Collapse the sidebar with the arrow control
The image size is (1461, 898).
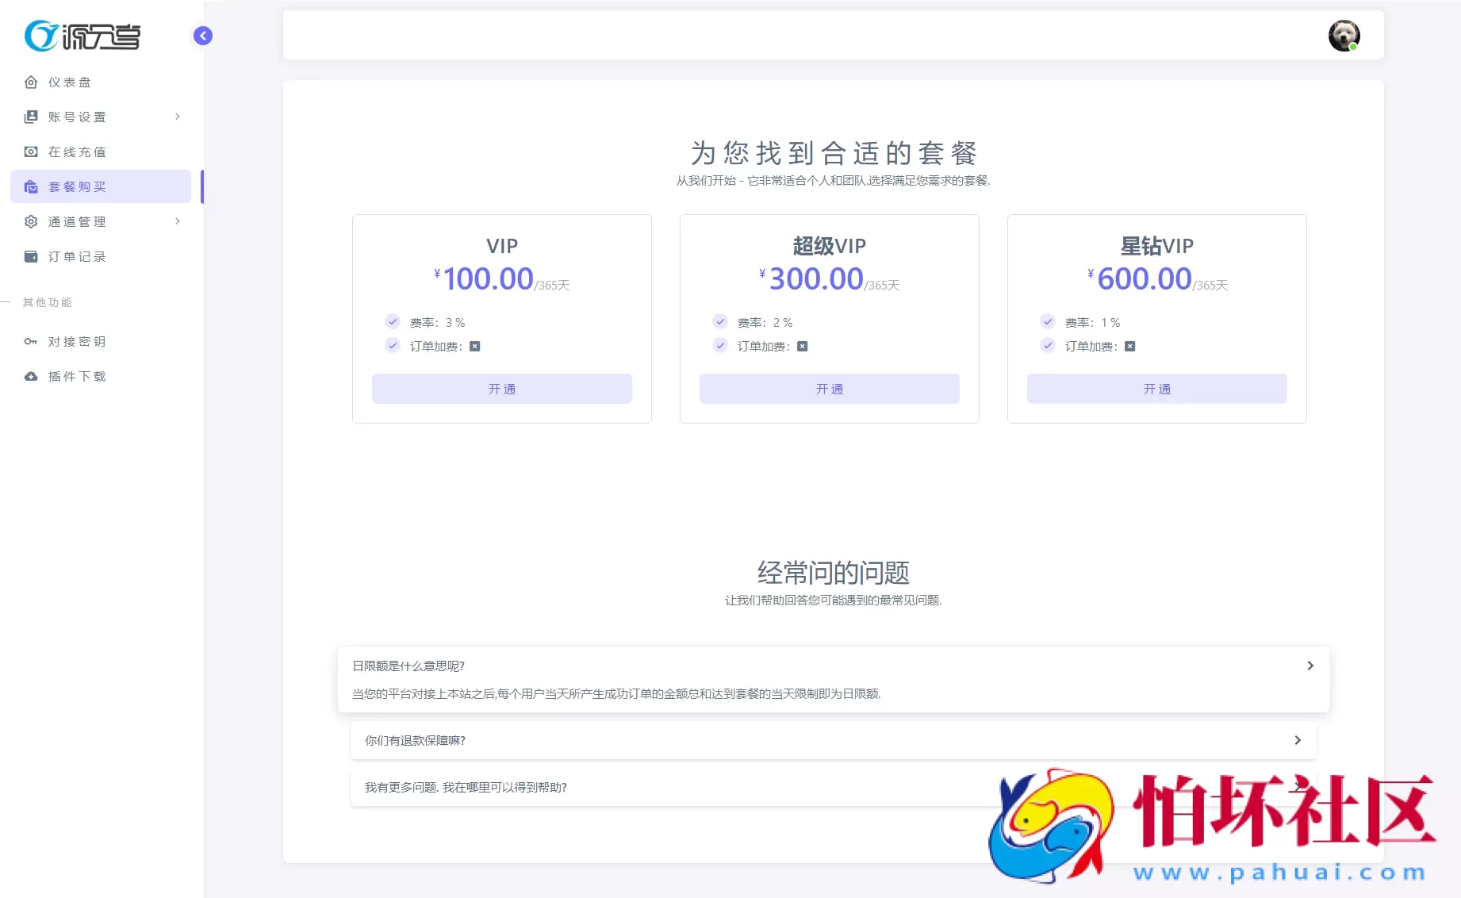point(202,36)
